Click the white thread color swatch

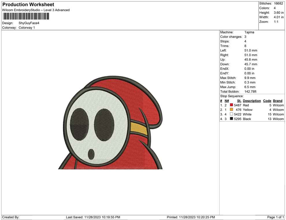[231, 114]
